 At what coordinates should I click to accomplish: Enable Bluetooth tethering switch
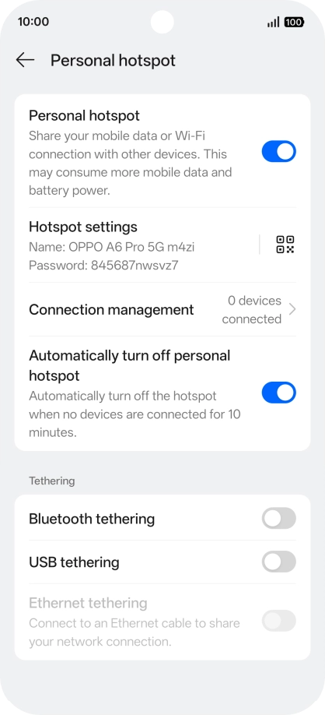click(x=278, y=519)
